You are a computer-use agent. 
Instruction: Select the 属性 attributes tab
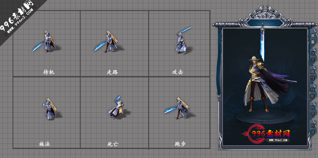(x=313, y=75)
